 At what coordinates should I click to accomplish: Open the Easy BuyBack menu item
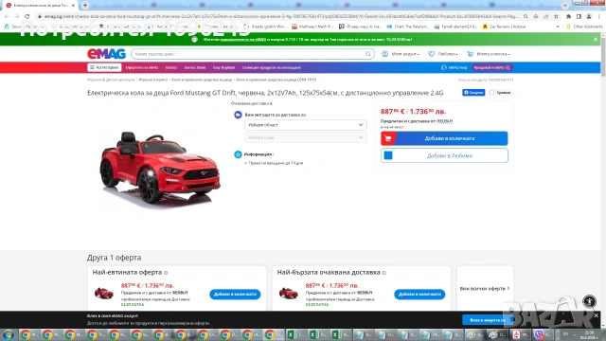[x=223, y=67]
